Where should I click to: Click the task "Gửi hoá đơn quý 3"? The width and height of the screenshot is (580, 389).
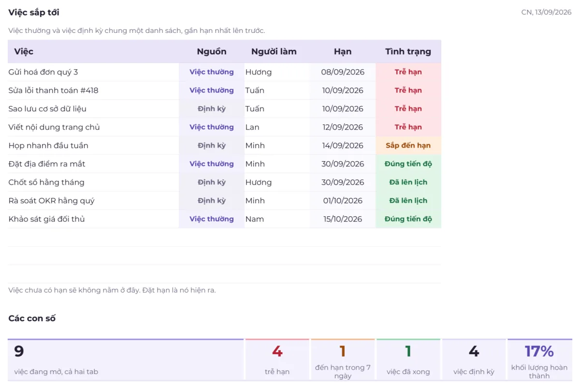[43, 72]
